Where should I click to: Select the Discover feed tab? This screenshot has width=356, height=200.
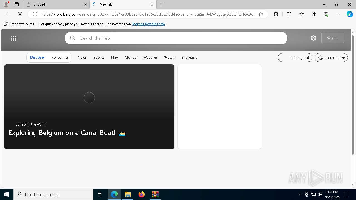click(38, 57)
